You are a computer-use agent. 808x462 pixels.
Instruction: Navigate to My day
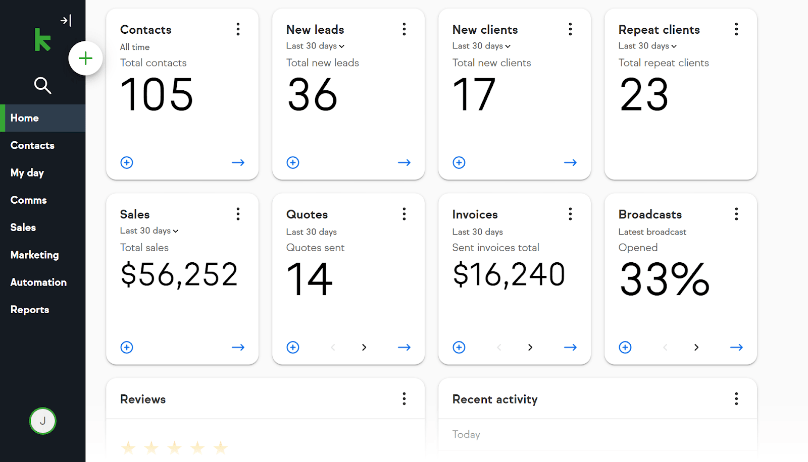coord(27,172)
